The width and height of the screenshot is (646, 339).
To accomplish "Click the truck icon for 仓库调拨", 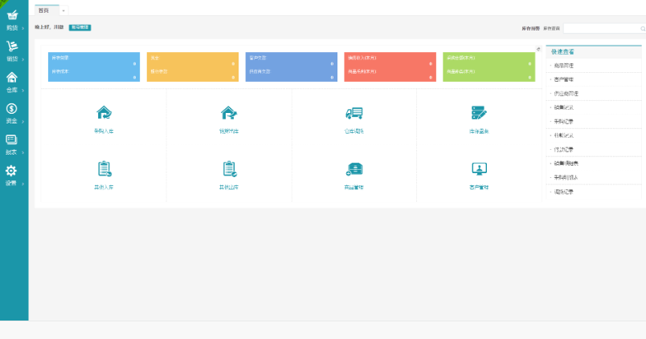I will pyautogui.click(x=354, y=113).
